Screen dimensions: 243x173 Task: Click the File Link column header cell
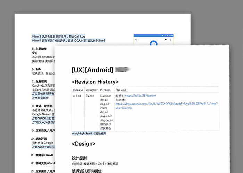[x=122, y=90]
